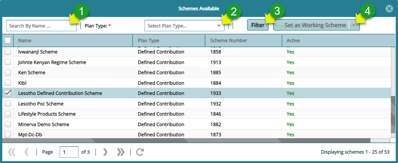Sort by the Active column header
This screenshot has width=398, height=163.
coord(339,41)
